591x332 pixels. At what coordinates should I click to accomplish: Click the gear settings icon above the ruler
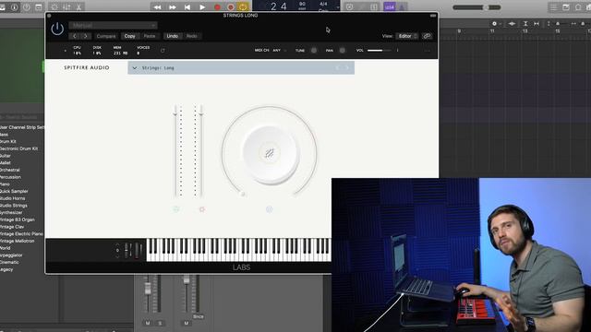click(x=495, y=24)
